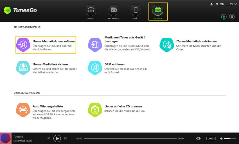Click 'Übertragen Sie iOS und Android Musik' description
239x144 pixels.
pyautogui.click(x=52, y=47)
